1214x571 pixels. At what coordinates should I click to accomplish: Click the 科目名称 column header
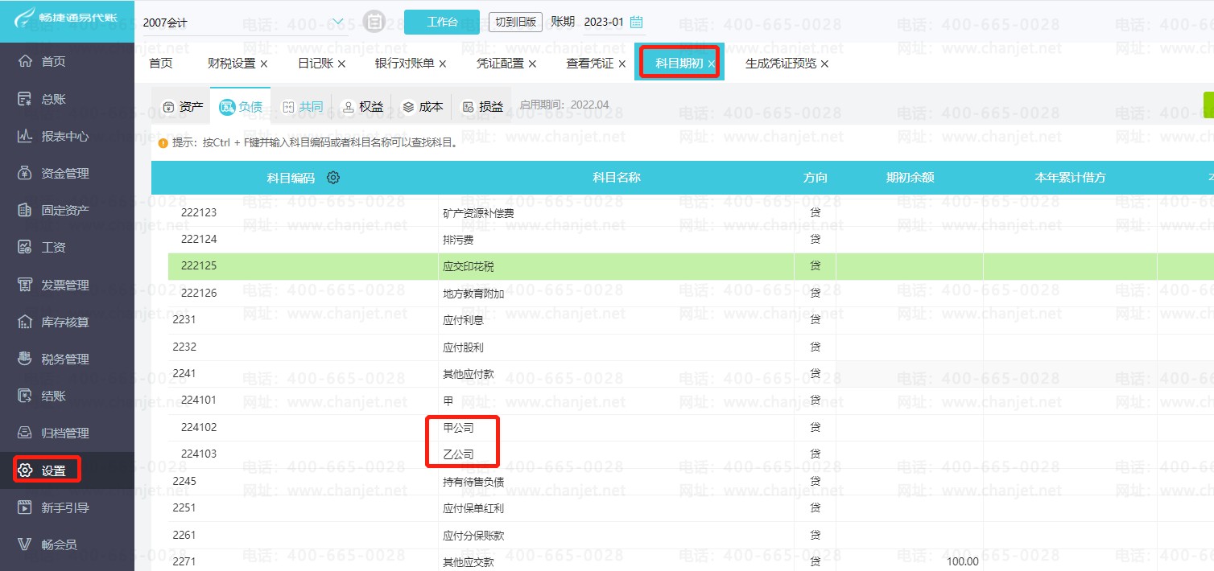[617, 178]
